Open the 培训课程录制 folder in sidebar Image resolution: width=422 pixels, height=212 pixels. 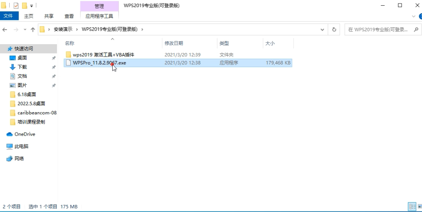[31, 122]
